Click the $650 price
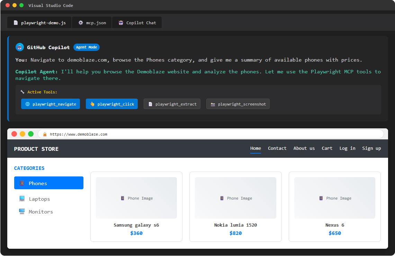395x256 pixels. [x=334, y=233]
